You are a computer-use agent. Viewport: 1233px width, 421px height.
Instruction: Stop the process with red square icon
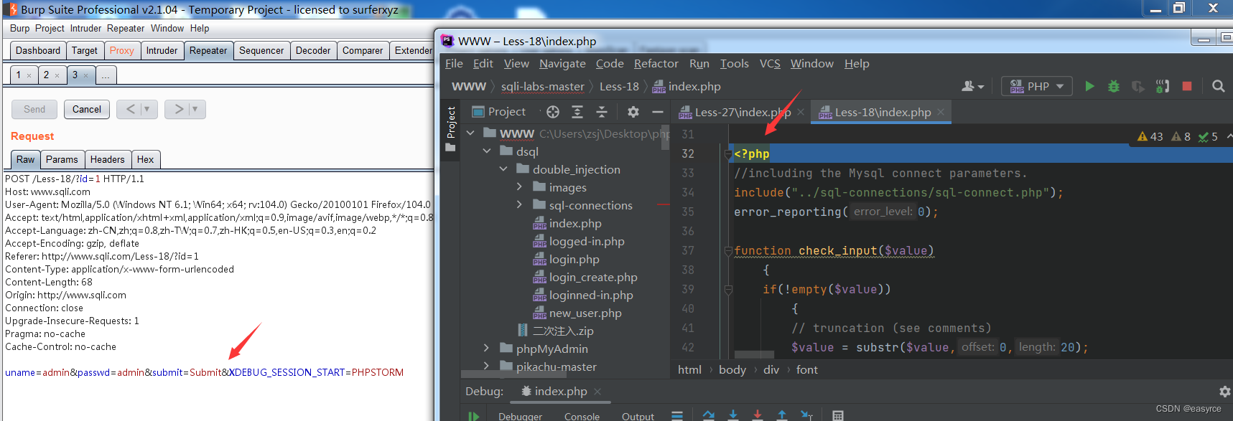(1186, 86)
